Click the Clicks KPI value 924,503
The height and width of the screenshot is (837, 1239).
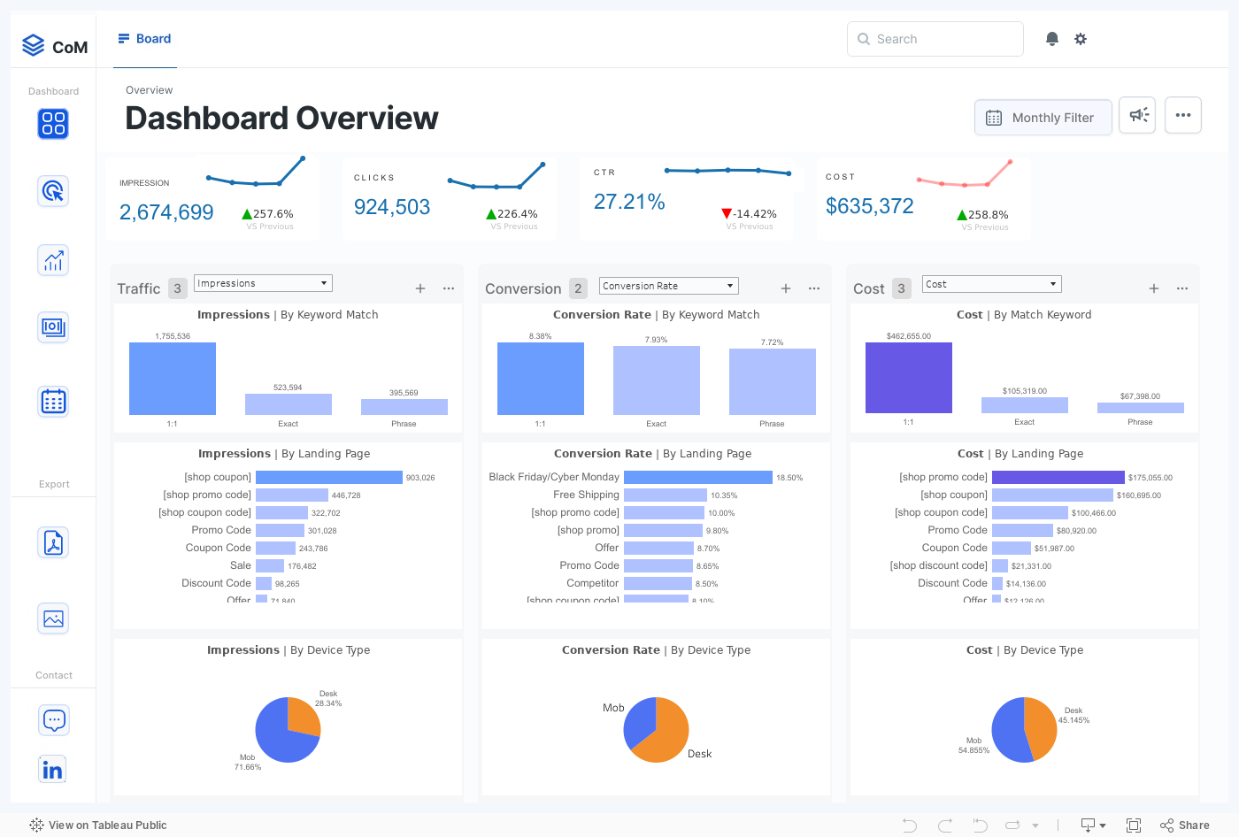pyautogui.click(x=392, y=207)
